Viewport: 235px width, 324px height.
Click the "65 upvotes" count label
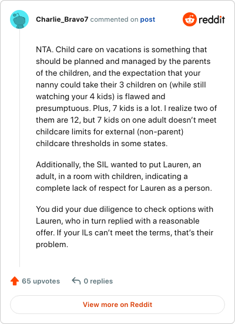click(41, 281)
